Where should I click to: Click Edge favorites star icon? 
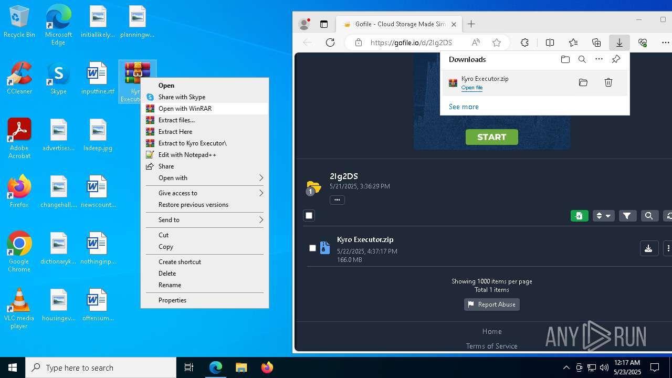click(x=497, y=43)
